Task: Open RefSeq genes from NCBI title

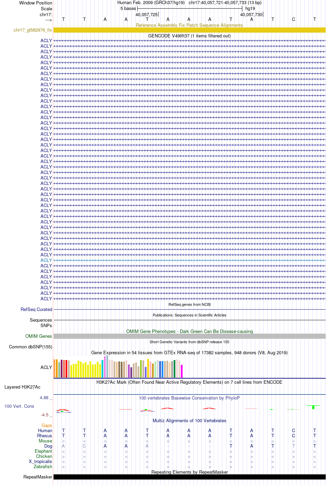Action: tap(189, 304)
